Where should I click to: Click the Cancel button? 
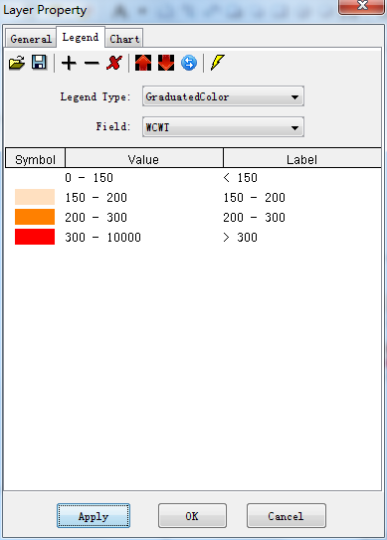pyautogui.click(x=287, y=516)
